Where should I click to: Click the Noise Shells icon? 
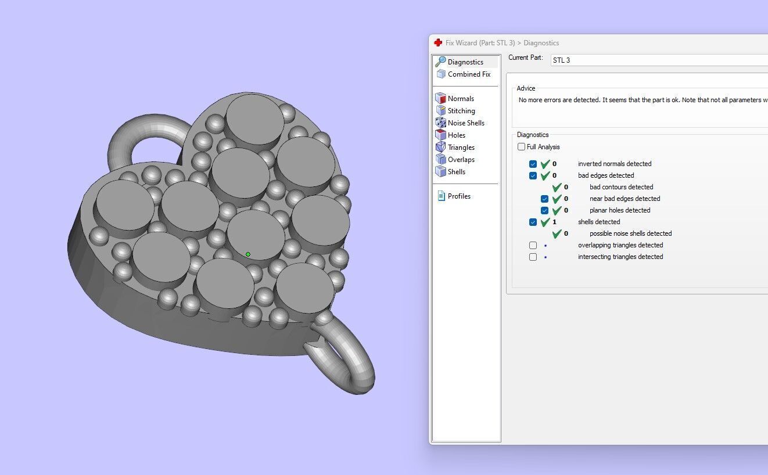[x=441, y=123]
